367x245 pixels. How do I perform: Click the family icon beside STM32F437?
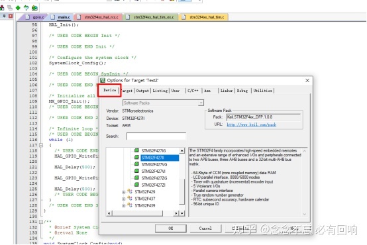130,199
